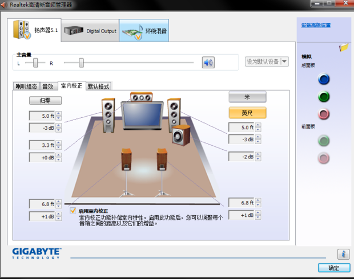Open the 设备高级设置 link
354x279 pixels.
(316, 25)
